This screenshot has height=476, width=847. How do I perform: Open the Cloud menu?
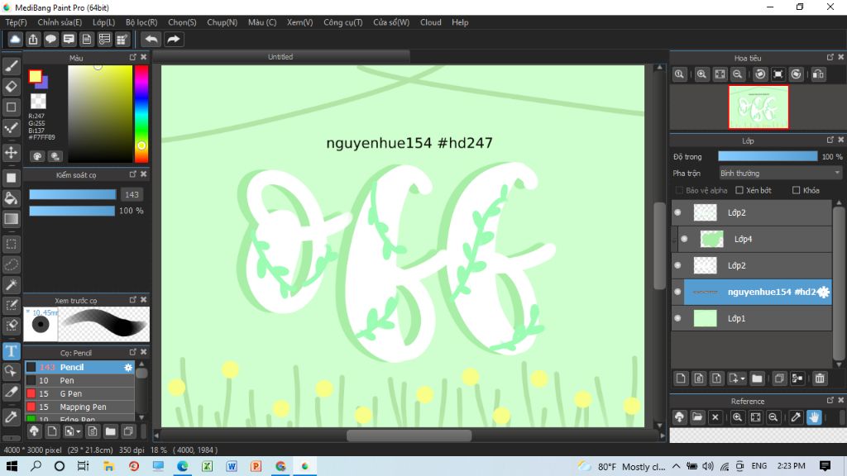[430, 22]
